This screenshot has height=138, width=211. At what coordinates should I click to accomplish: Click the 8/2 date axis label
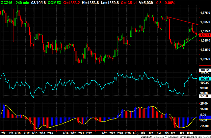tap(143, 134)
